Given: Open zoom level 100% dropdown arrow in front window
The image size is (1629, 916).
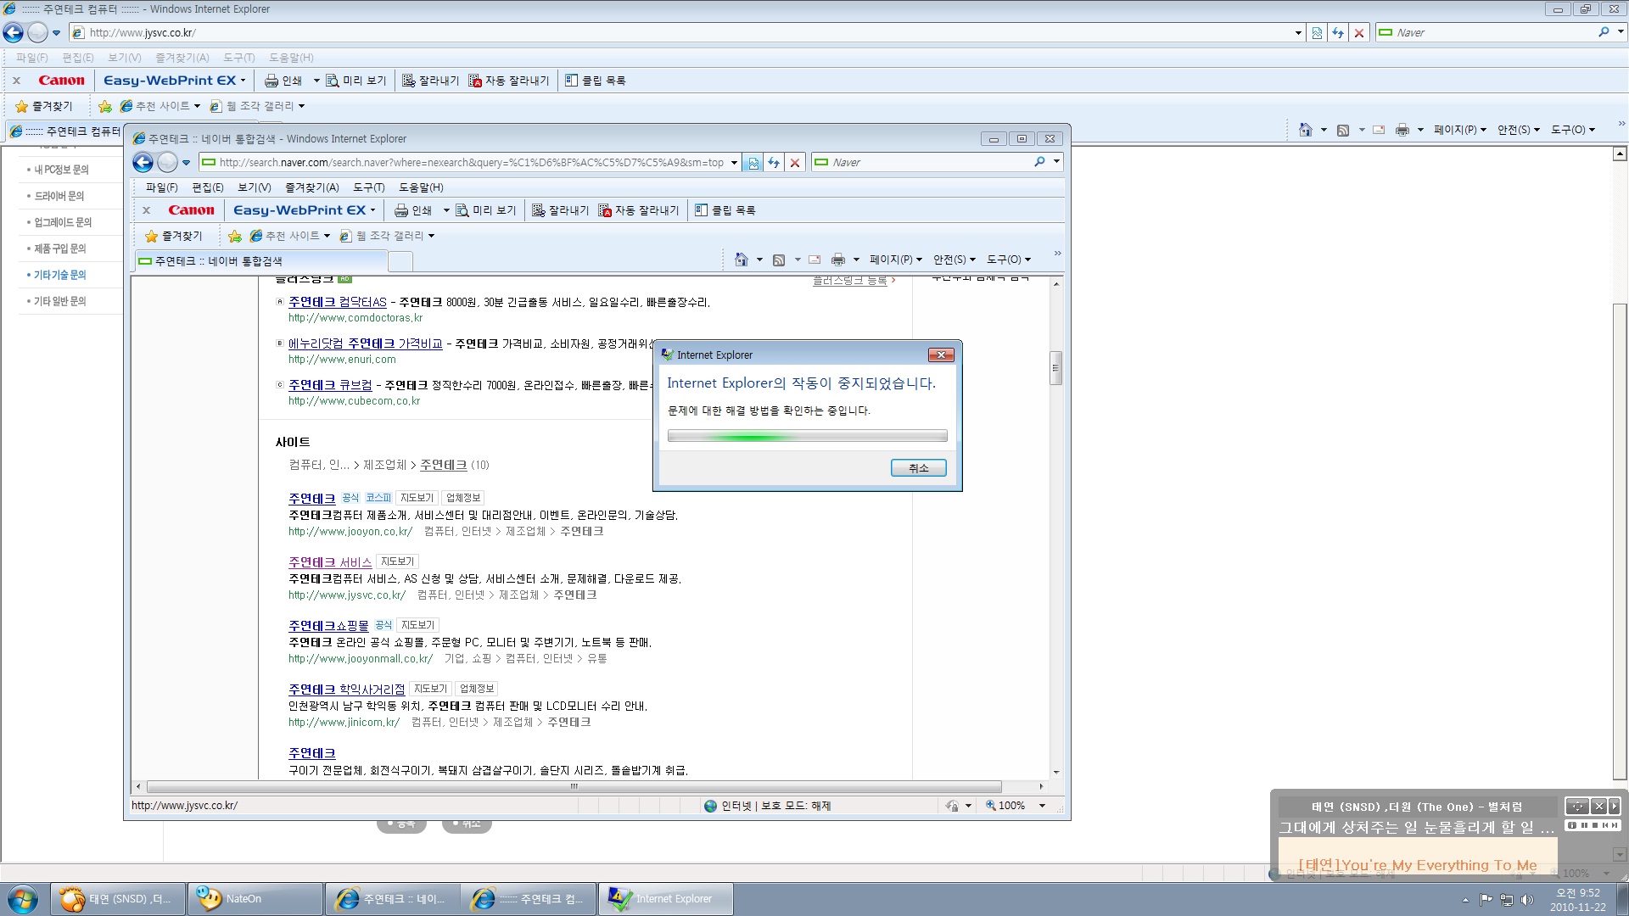Looking at the screenshot, I should [1042, 806].
